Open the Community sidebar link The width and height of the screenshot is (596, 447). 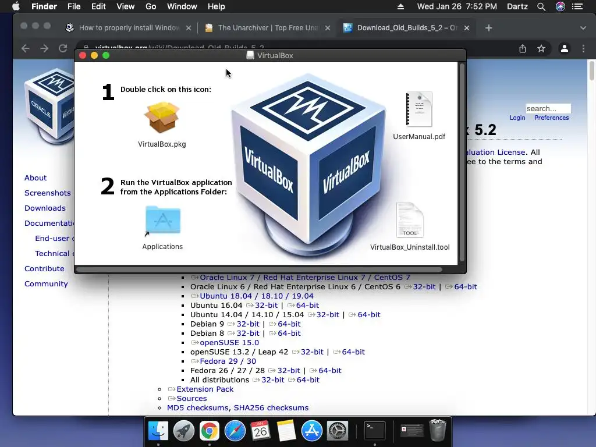point(46,284)
